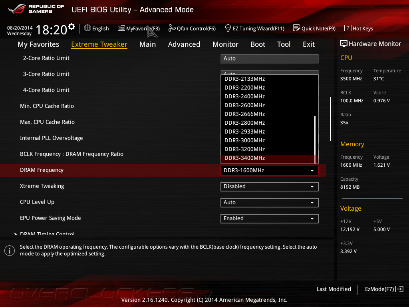Click the EzMode exit arrow icon
Screen dimensions: 409x307
[x=399, y=289]
